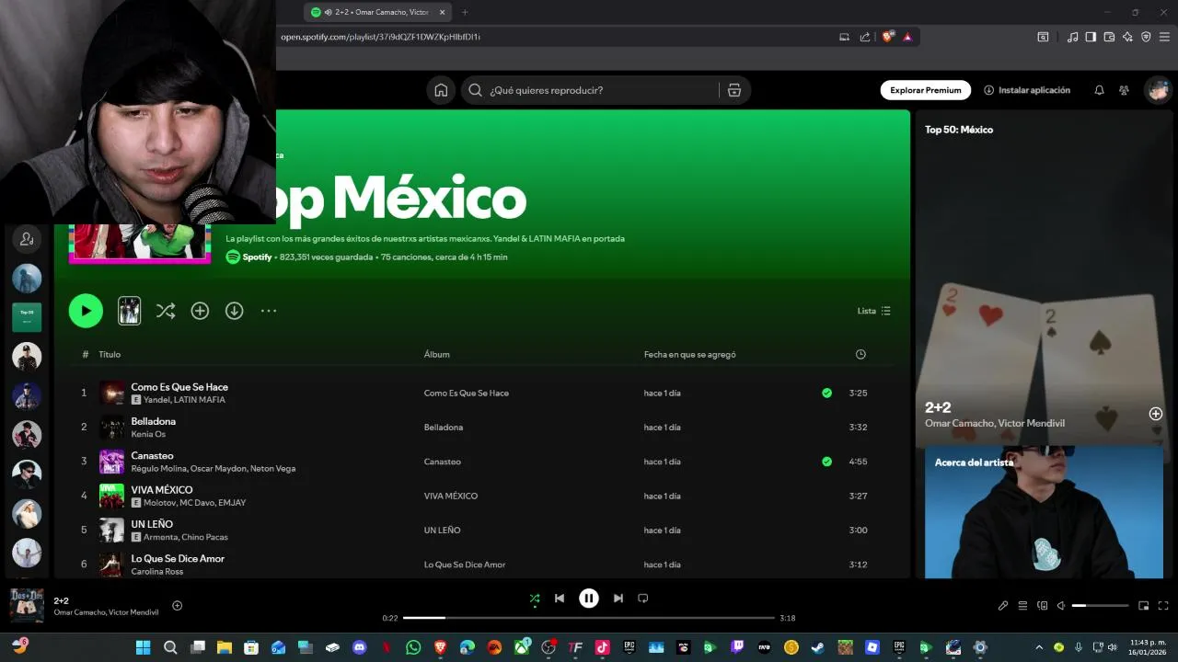
Task: Click the Explorar Premium button
Action: [926, 90]
